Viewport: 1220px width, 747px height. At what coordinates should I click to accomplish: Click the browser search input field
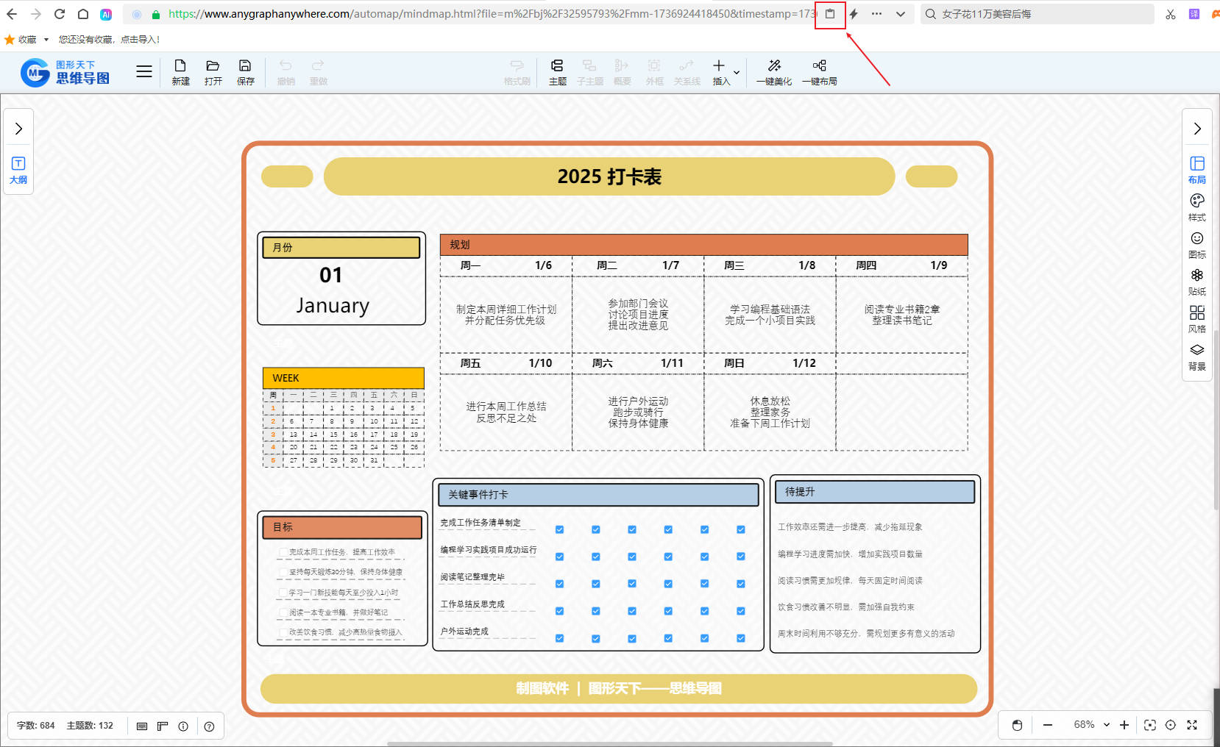tap(1045, 14)
